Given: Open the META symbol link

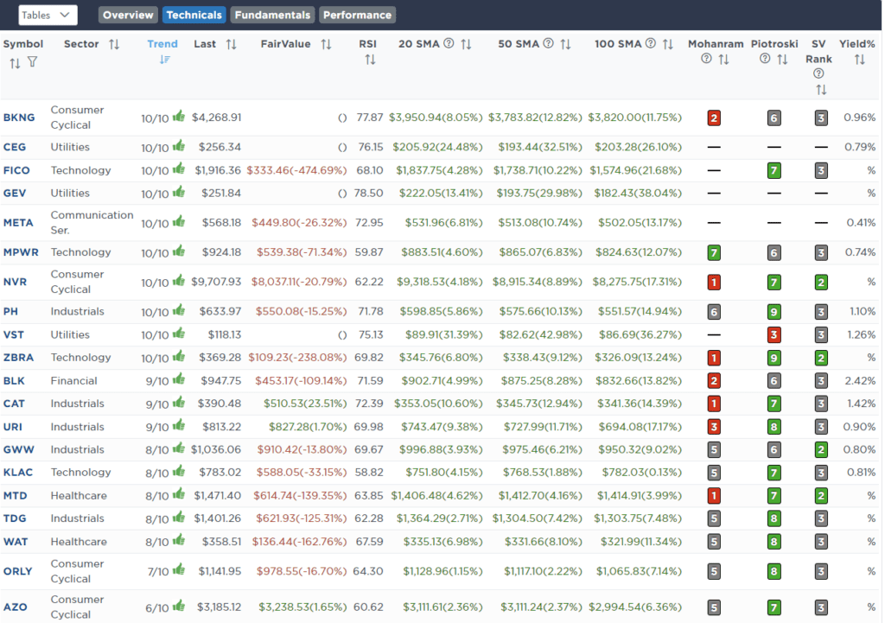Looking at the screenshot, I should (19, 222).
